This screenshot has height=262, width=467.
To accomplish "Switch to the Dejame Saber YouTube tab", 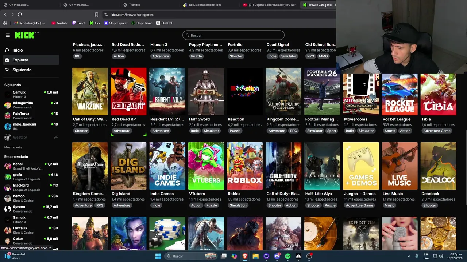I will coord(270,5).
